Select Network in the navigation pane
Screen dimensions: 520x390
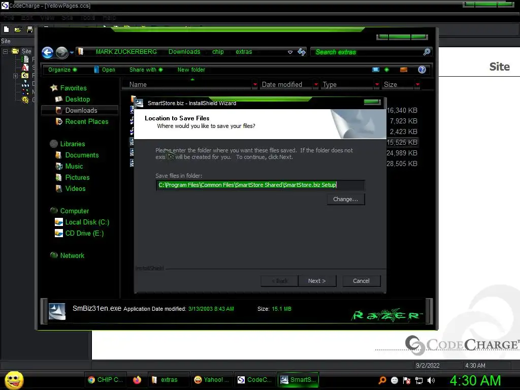tap(72, 256)
